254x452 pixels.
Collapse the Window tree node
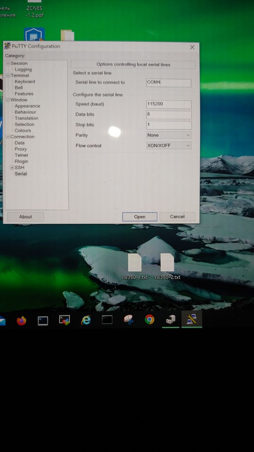[x=8, y=100]
